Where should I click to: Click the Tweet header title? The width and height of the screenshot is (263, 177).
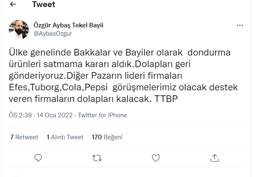[x=43, y=5]
